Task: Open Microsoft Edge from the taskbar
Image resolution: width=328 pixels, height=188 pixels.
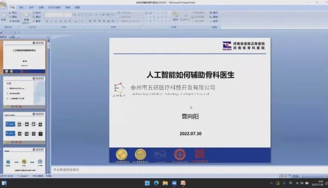Action: (x=156, y=183)
